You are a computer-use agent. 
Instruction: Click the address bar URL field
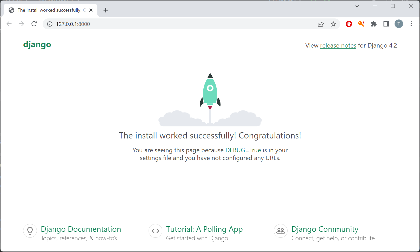click(182, 24)
